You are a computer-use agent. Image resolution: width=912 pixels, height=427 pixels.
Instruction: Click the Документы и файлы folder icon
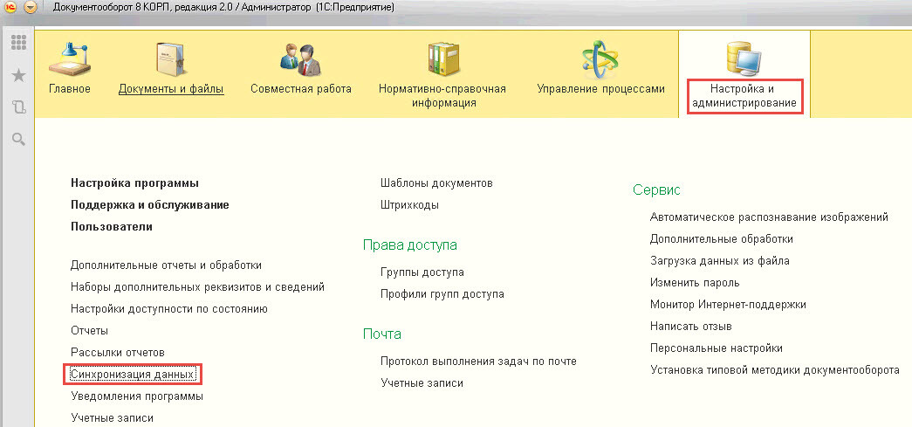(x=171, y=59)
